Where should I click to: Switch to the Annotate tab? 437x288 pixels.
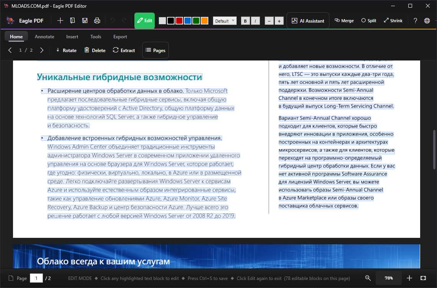tap(44, 36)
